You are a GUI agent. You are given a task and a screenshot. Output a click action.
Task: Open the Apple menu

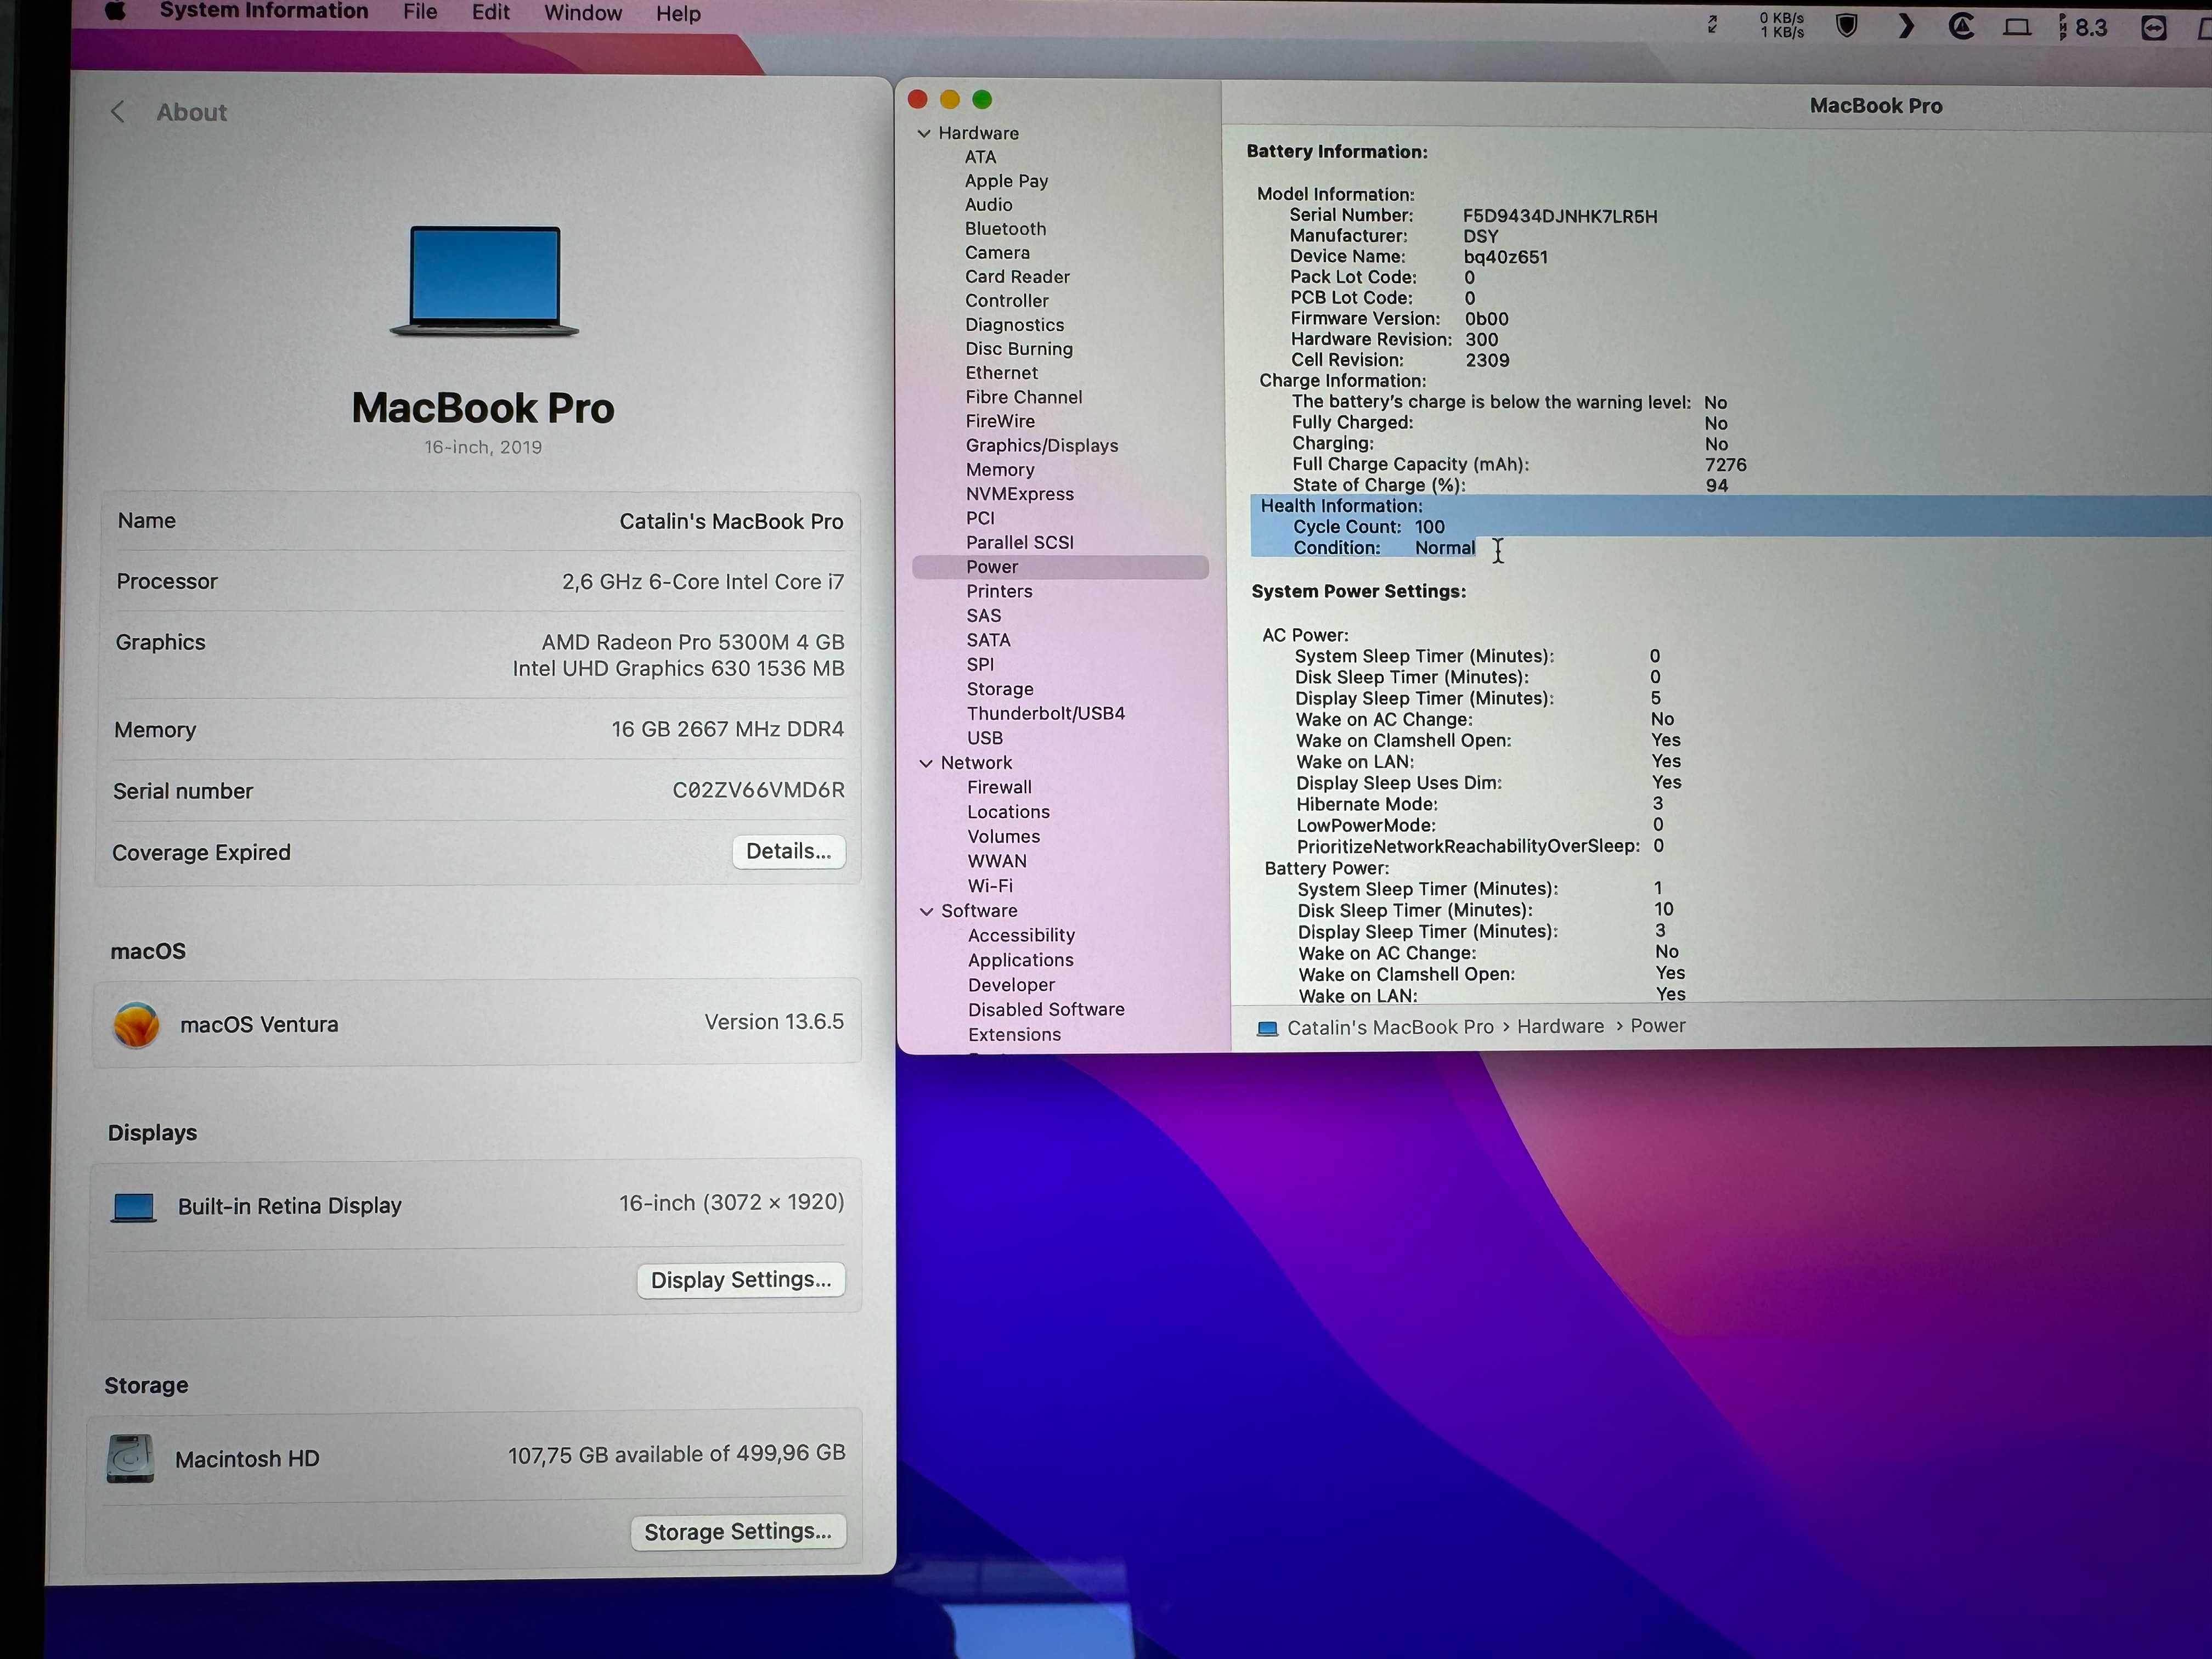[x=115, y=12]
